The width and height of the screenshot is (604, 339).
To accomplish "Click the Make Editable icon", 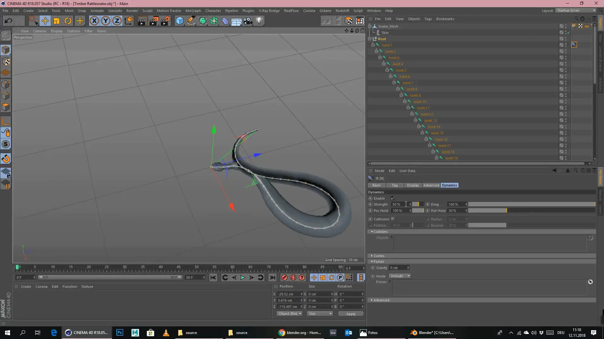I will pyautogui.click(x=6, y=36).
